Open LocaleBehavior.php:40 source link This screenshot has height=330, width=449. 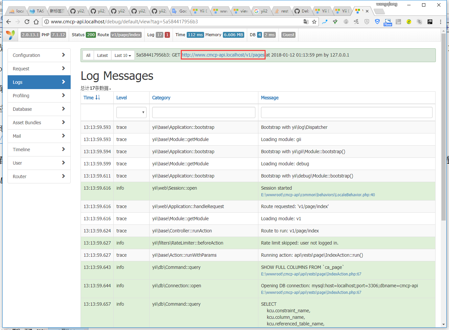[318, 195]
